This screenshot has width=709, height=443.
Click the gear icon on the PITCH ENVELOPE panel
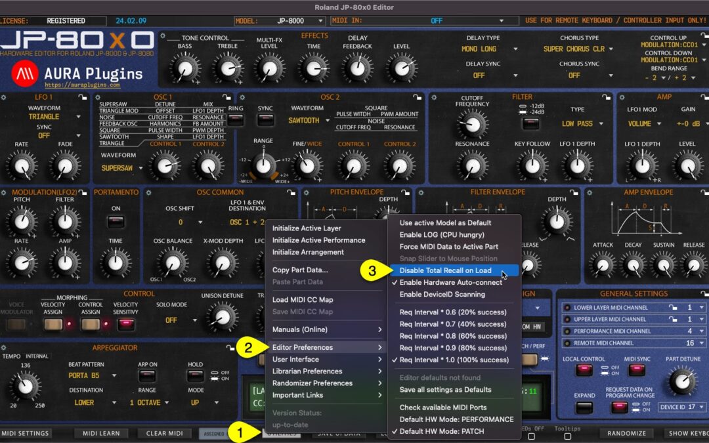[x=307, y=194]
